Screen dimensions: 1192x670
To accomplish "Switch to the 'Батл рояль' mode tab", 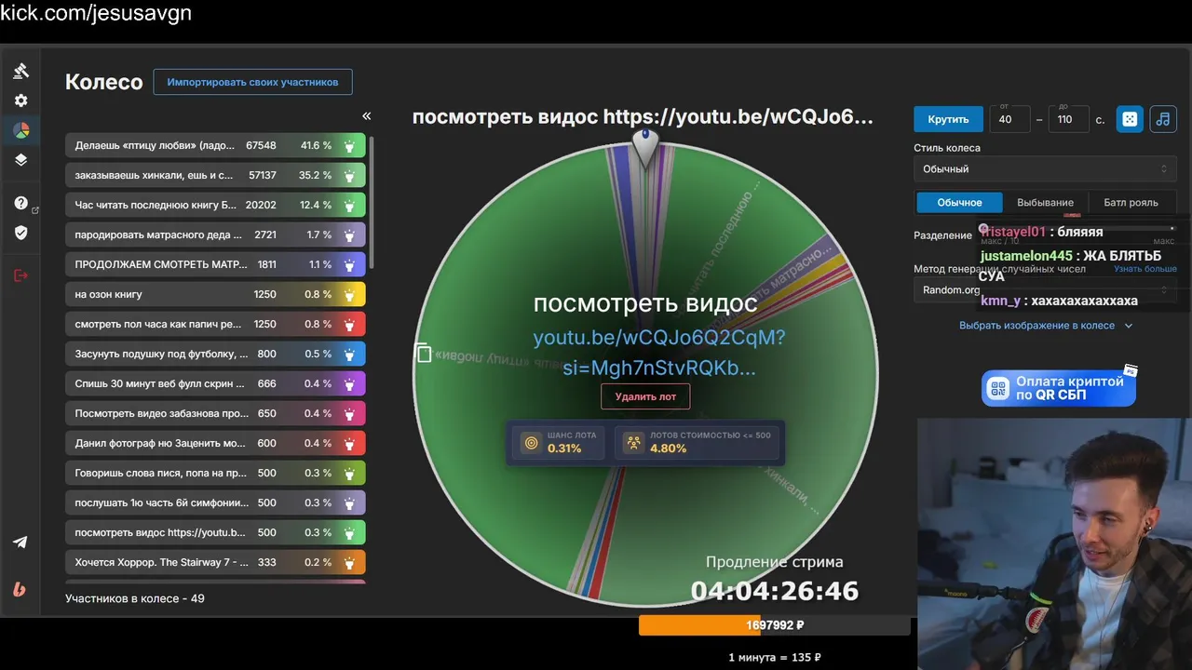I will (1131, 202).
